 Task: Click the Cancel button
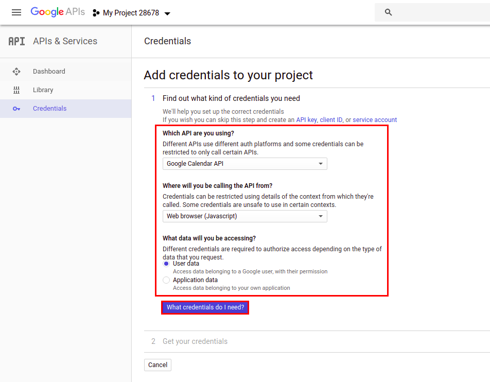coord(157,365)
